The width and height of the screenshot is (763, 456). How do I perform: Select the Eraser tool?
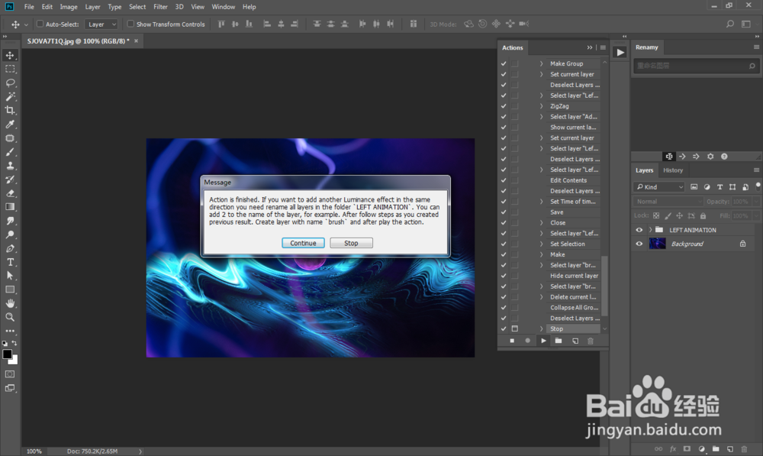[x=10, y=193]
